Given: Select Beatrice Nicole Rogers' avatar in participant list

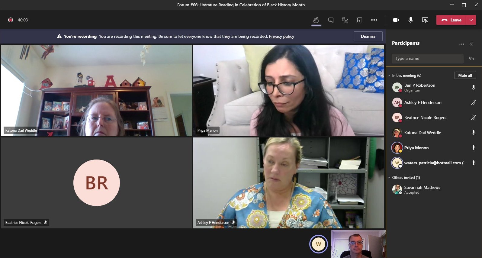Looking at the screenshot, I should pyautogui.click(x=397, y=118).
